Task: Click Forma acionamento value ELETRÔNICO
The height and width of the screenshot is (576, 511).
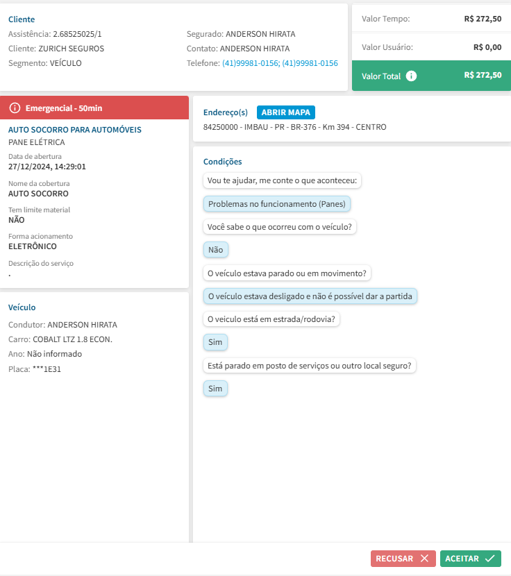Action: click(33, 246)
